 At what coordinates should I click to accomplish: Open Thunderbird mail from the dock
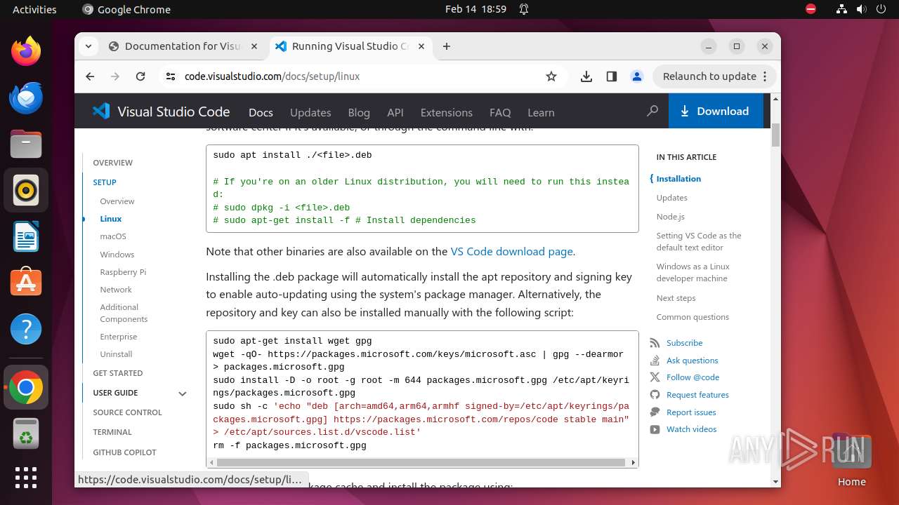(x=26, y=97)
